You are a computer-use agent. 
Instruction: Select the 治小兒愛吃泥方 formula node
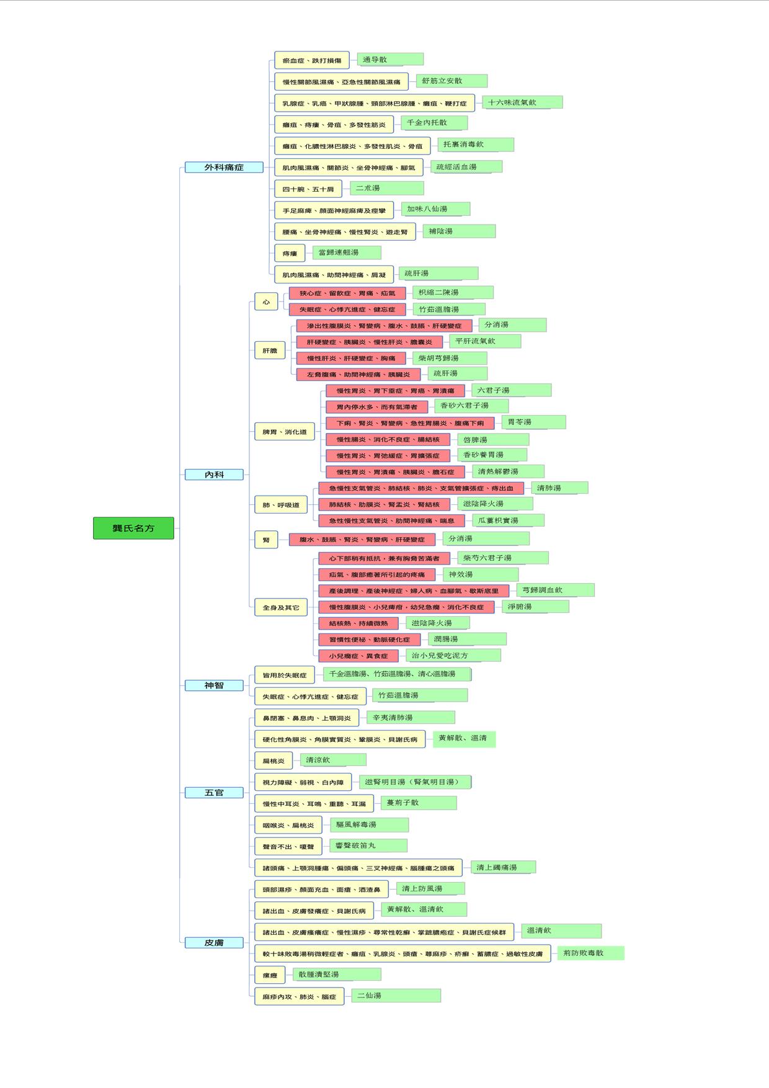pyautogui.click(x=453, y=655)
